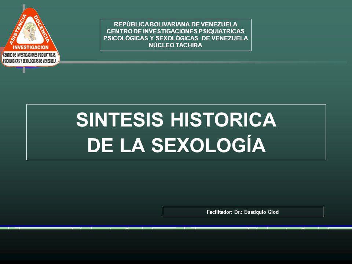Click 'INVESTIGACION' label on the logo
The image size is (352, 264).
click(30, 47)
